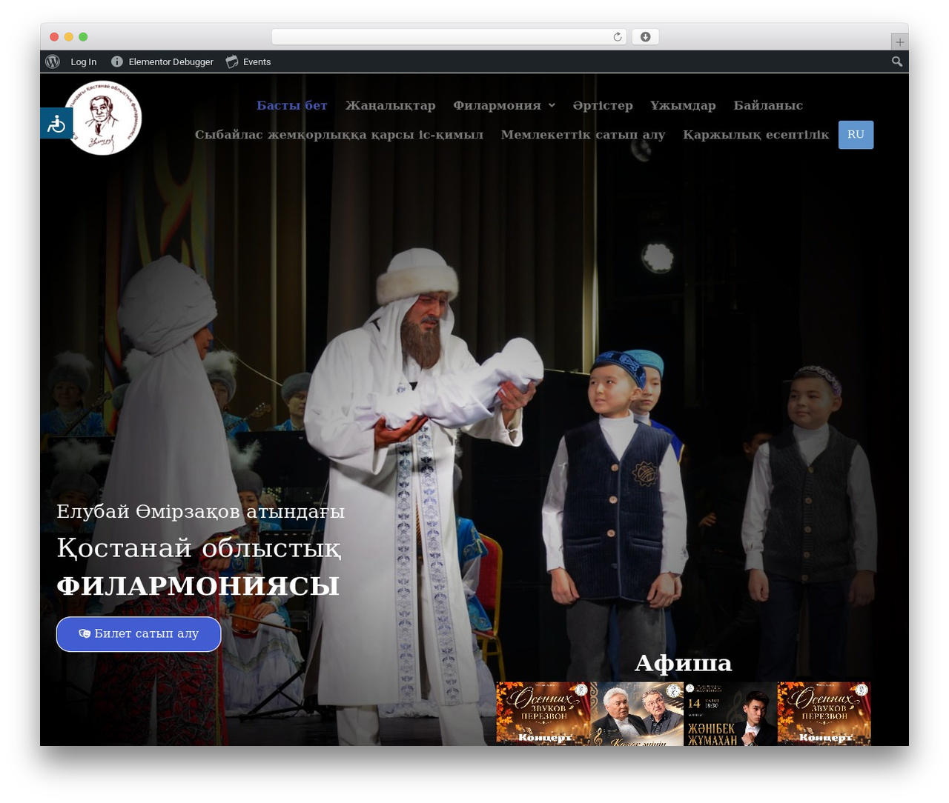Open the first Осенних звуков перезвон poster
The image size is (949, 803).
(543, 714)
